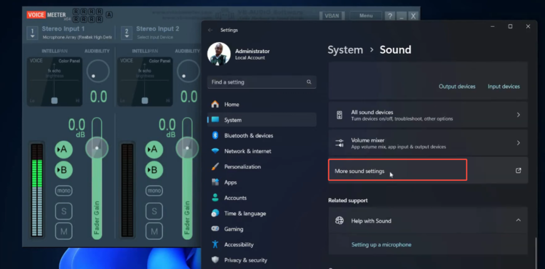This screenshot has height=269, width=545.
Task: Click the Stereo Input 1 Audibility knob
Action: click(x=98, y=71)
